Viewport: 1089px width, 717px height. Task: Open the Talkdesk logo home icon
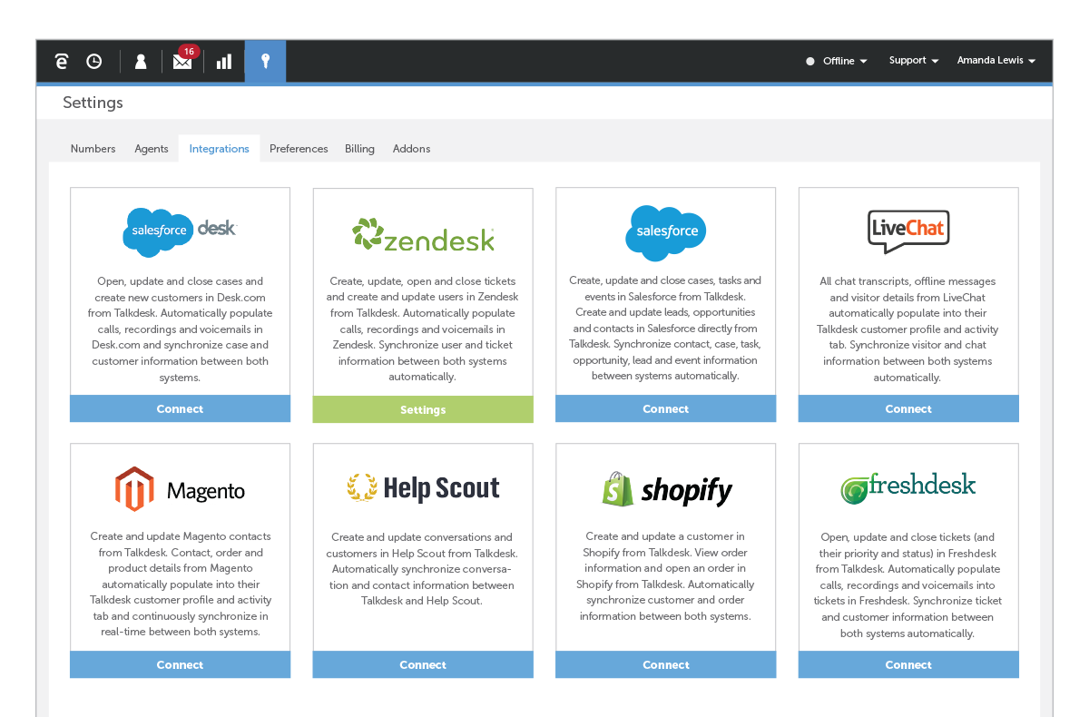(61, 61)
